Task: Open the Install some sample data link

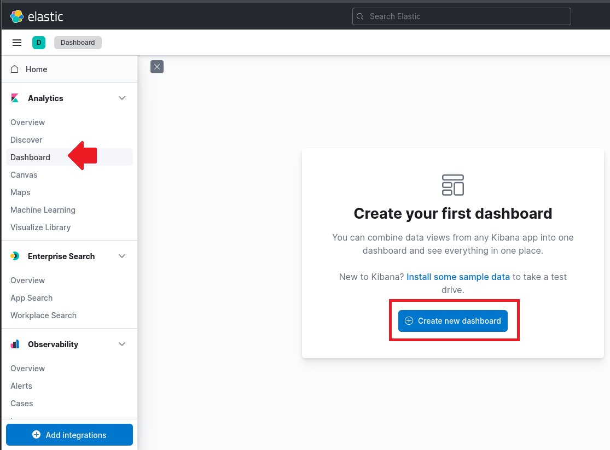Action: point(458,277)
